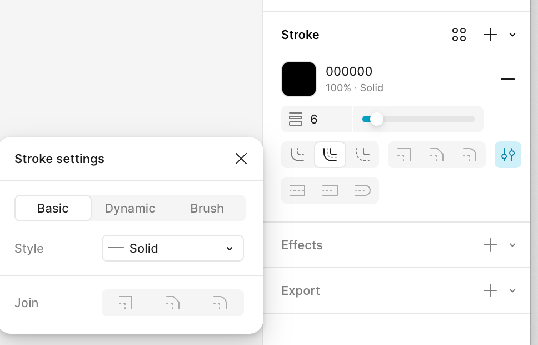Add a new stroke with plus
This screenshot has width=538, height=345.
pos(490,34)
